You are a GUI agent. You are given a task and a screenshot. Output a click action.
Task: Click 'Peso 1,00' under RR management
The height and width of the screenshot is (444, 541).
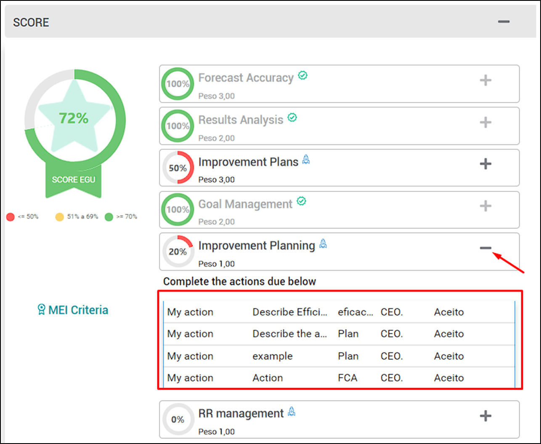pyautogui.click(x=216, y=432)
